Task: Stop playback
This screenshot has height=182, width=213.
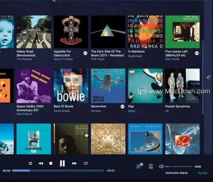Action: click(x=51, y=163)
